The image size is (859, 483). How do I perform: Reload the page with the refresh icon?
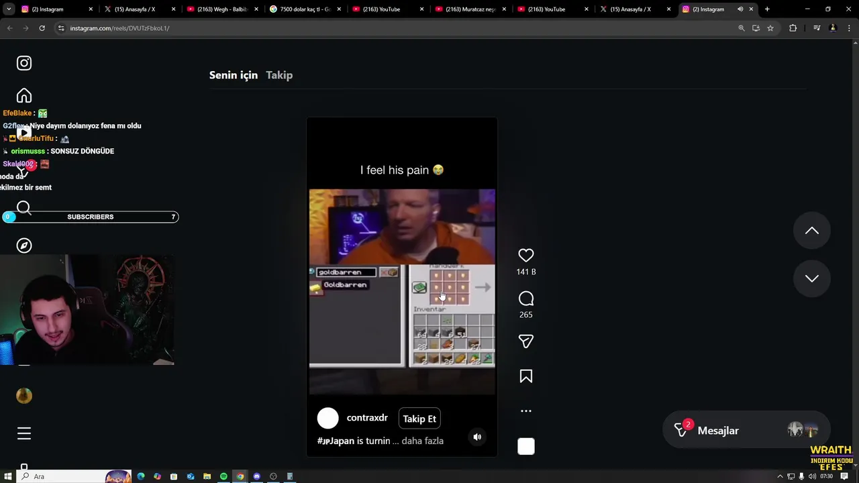pos(42,28)
